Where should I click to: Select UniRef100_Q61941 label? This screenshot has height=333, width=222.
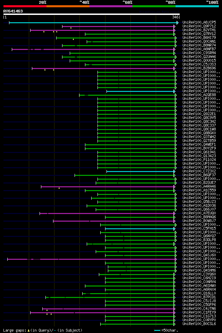pos(199,152)
